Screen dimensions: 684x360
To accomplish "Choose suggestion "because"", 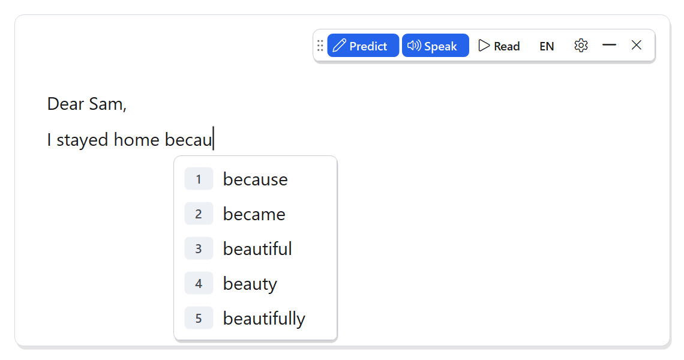I will pos(255,179).
